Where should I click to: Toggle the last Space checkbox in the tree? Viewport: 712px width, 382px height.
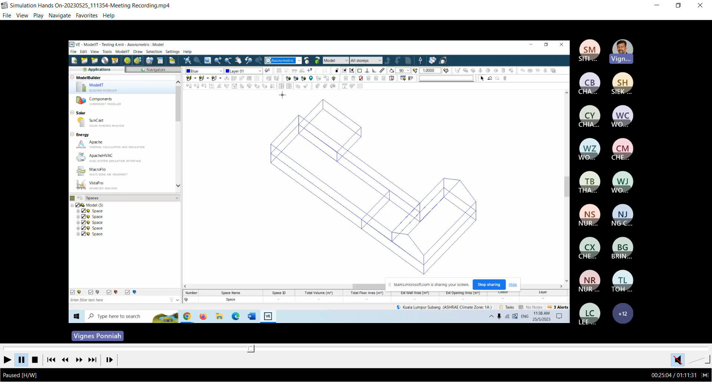(x=83, y=234)
